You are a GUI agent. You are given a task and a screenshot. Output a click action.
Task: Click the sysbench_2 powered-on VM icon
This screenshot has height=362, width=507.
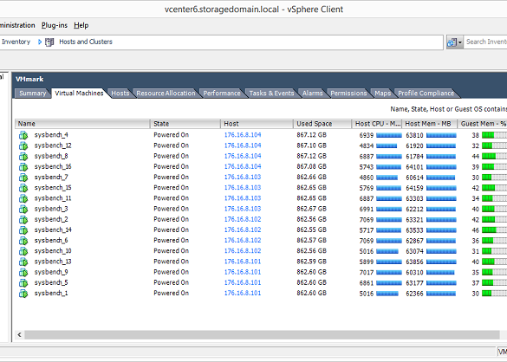pyautogui.click(x=23, y=220)
